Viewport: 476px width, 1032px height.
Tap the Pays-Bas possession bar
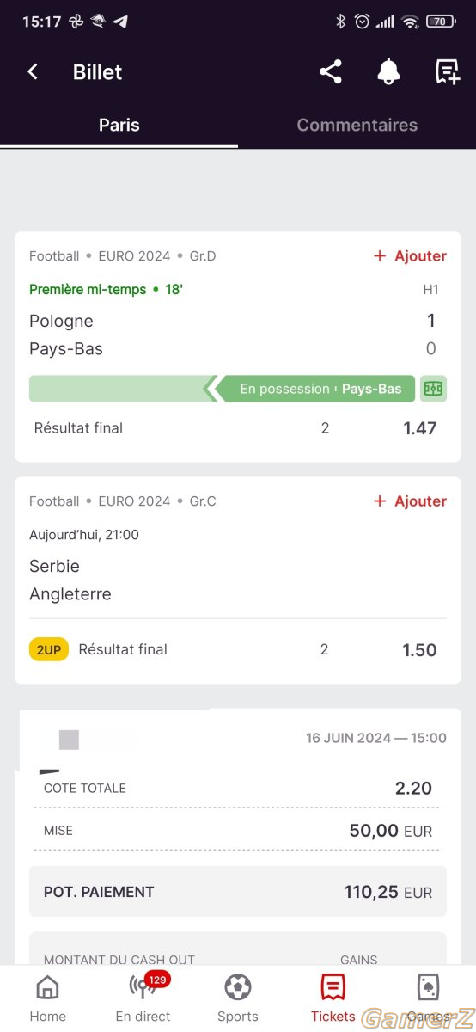[222, 389]
